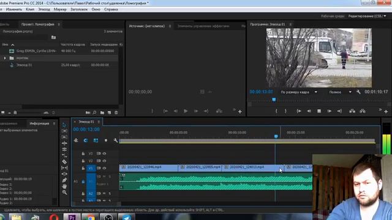Viewport: 392px width, 220px height.
Task: Click Extract button in Program monitor
Action: pos(363,111)
